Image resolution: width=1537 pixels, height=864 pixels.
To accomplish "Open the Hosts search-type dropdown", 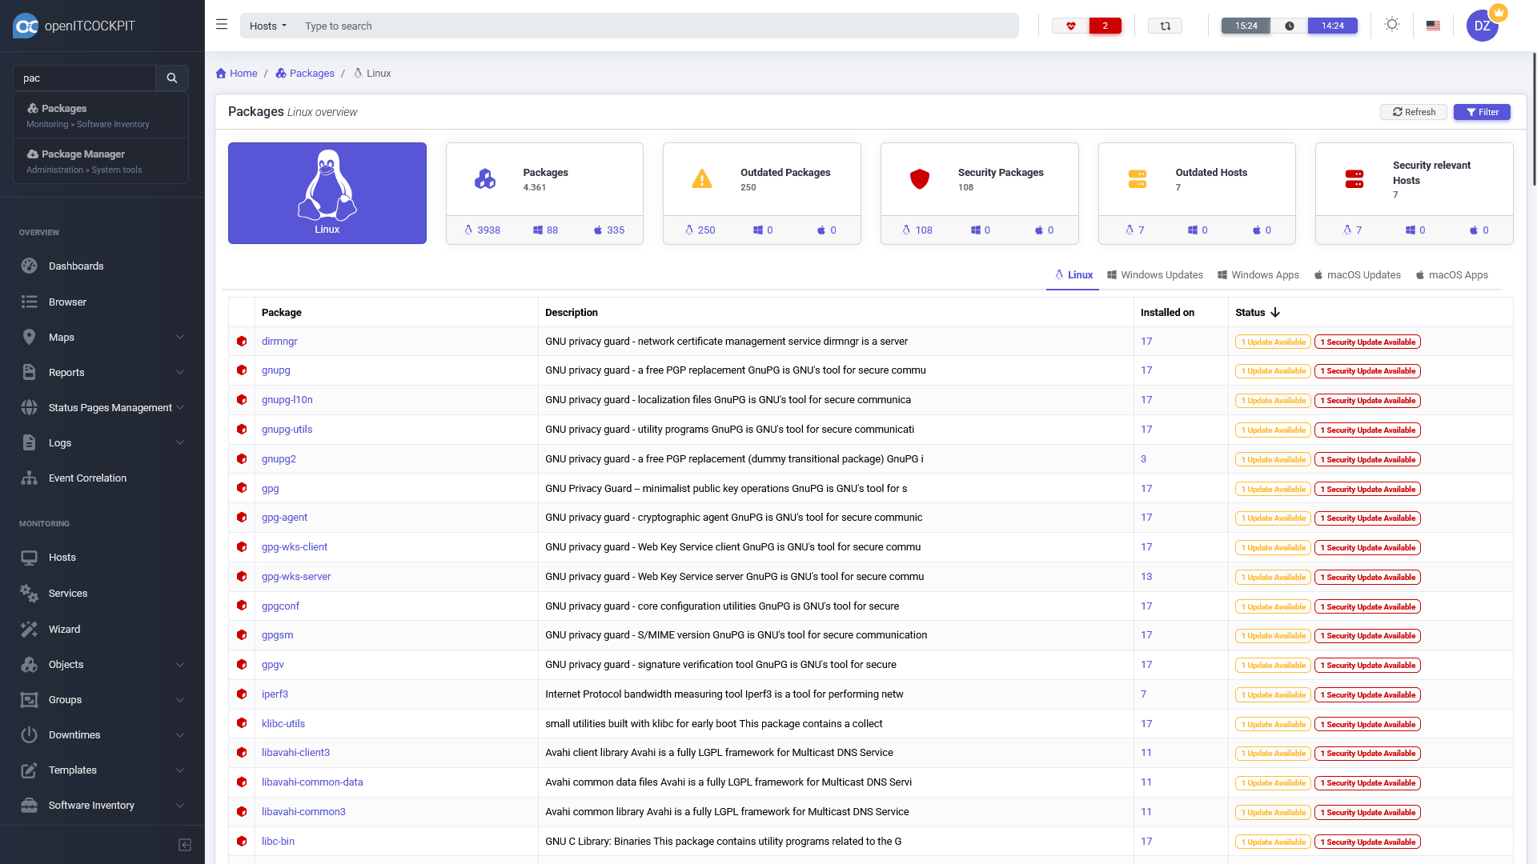I will [267, 26].
